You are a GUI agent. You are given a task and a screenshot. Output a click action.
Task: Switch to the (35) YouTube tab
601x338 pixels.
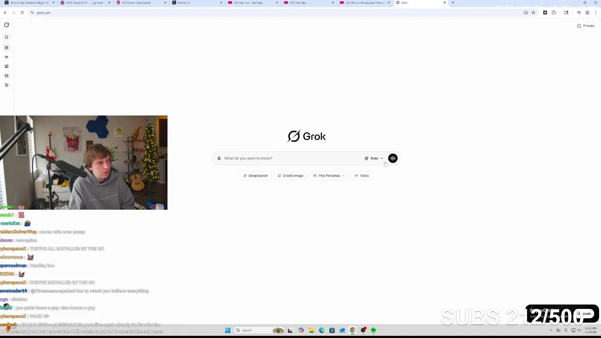click(308, 3)
